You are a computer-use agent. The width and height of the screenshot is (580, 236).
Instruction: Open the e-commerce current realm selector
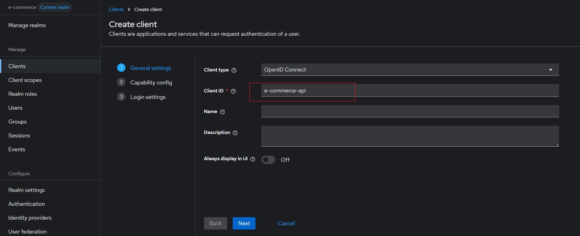click(39, 7)
